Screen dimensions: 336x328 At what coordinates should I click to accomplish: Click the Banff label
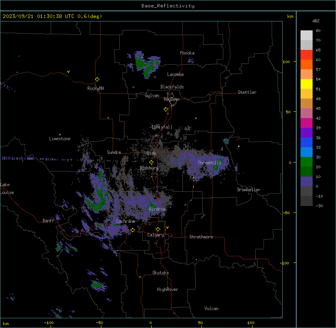point(48,221)
